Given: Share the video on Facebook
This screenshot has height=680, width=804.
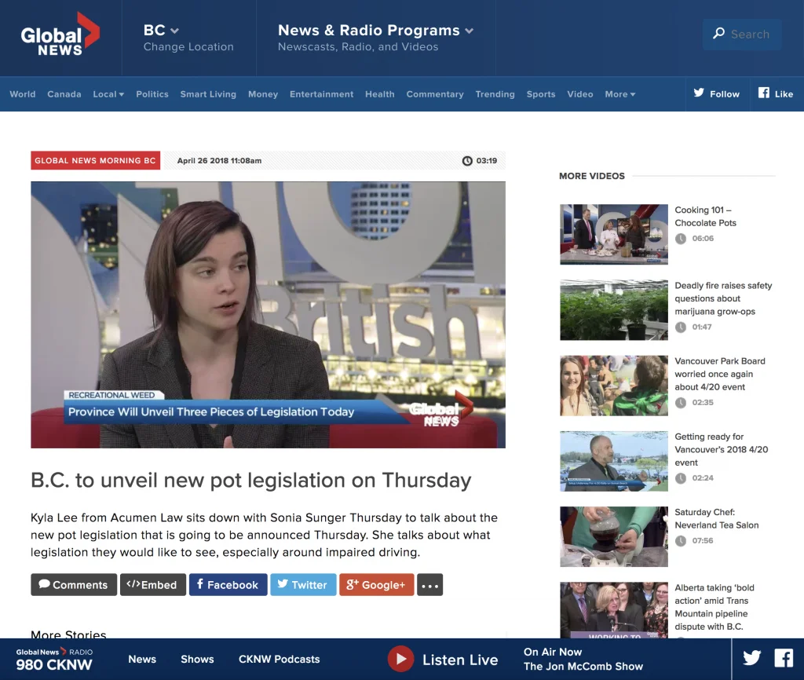Looking at the screenshot, I should point(228,585).
